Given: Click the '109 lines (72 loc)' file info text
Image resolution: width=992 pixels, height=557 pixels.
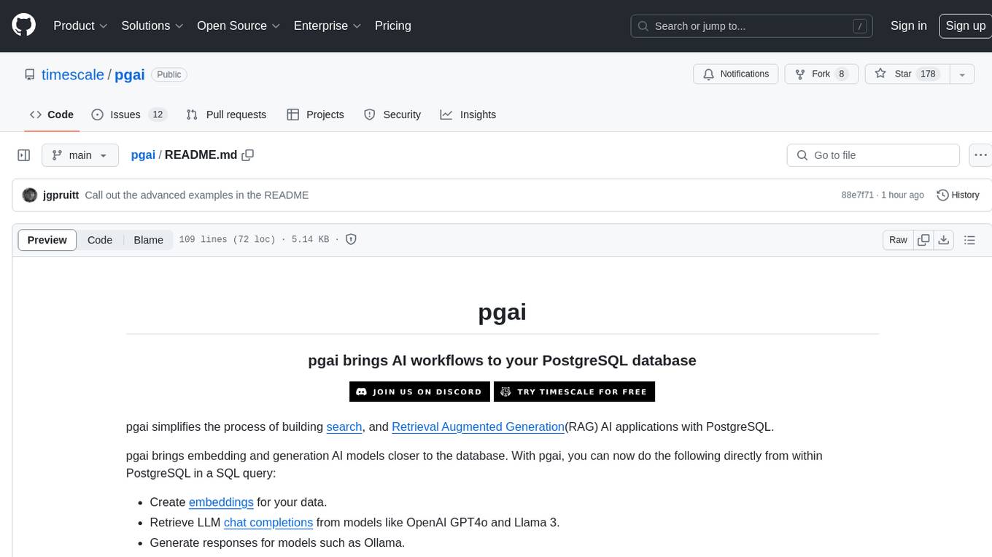Looking at the screenshot, I should point(227,240).
